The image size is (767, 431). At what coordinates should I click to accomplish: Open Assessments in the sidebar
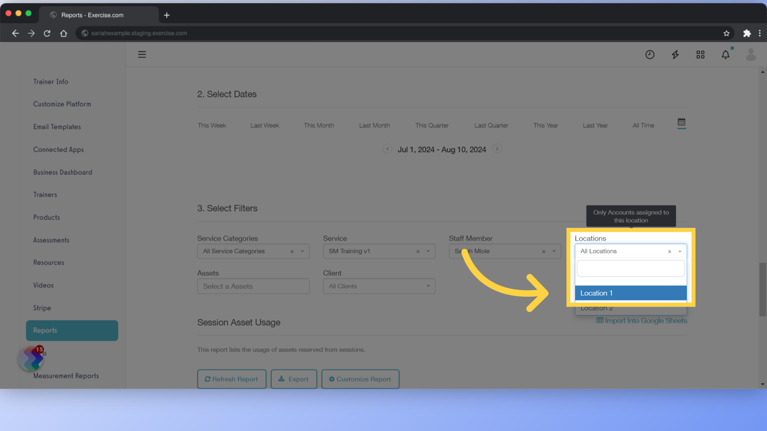pos(51,240)
